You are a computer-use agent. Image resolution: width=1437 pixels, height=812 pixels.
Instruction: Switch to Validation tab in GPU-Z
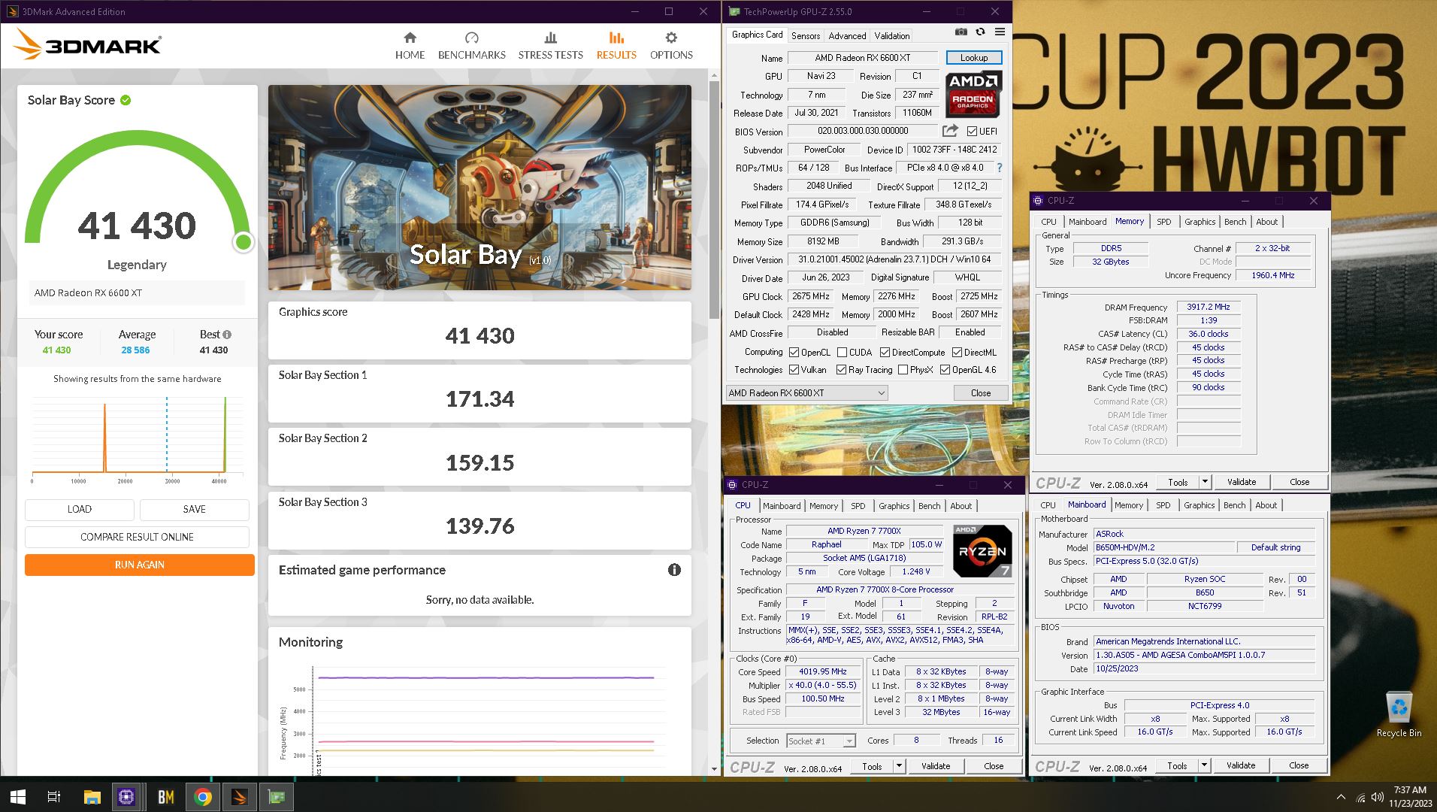891,35
